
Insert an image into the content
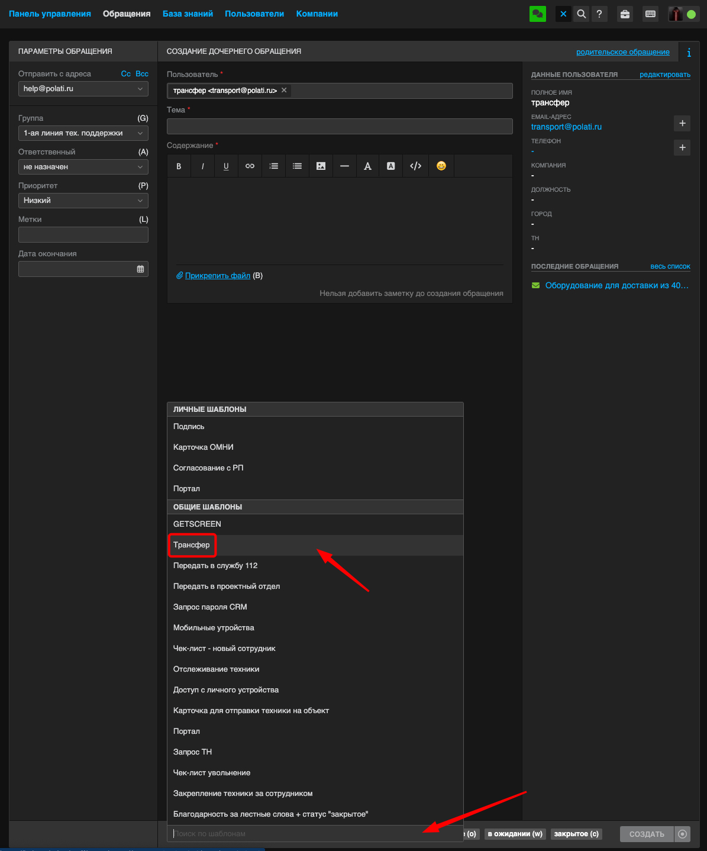click(321, 166)
